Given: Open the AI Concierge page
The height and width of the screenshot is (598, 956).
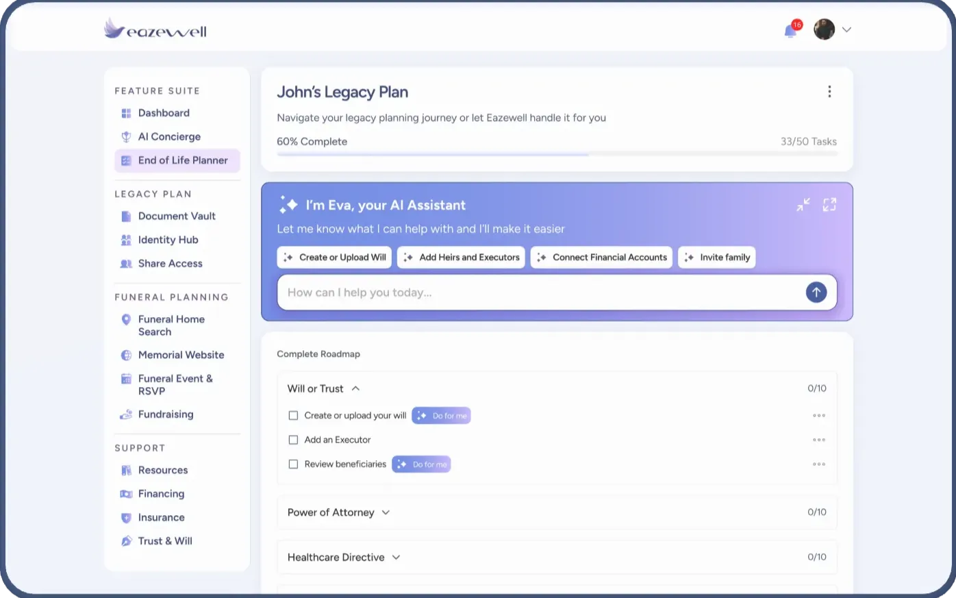Looking at the screenshot, I should (x=168, y=136).
